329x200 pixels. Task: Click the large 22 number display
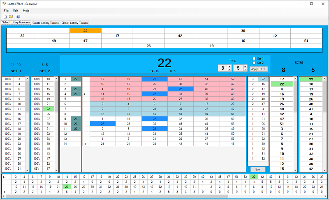(x=164, y=63)
